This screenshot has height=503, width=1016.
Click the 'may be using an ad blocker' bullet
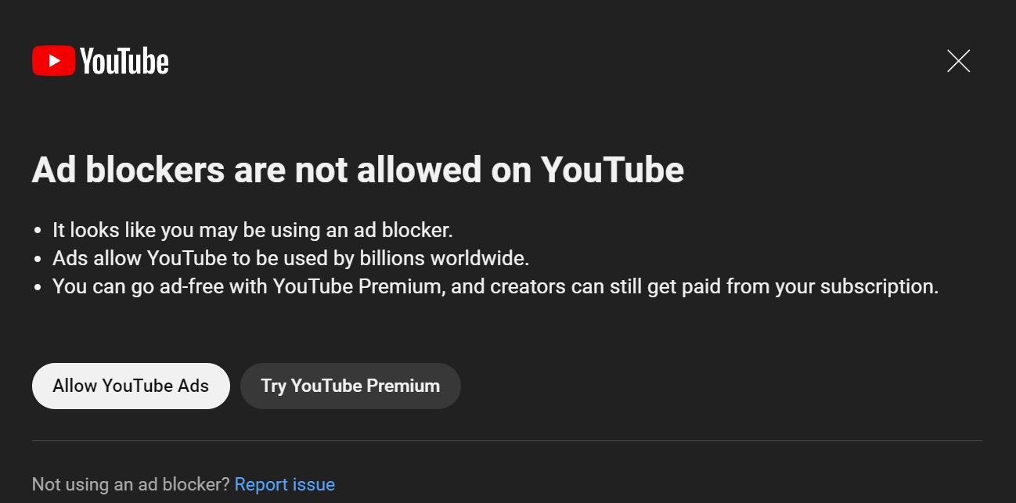pos(253,230)
